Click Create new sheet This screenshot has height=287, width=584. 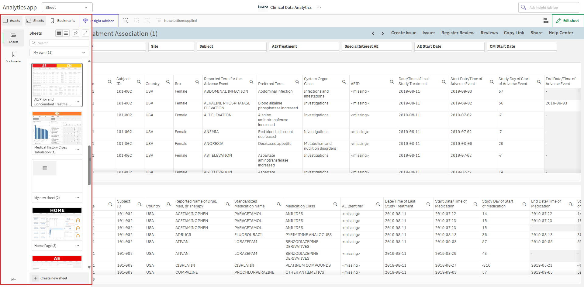click(59, 278)
